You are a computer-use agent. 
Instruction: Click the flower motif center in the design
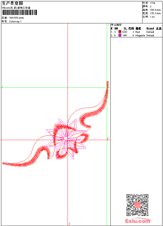[x=65, y=138]
